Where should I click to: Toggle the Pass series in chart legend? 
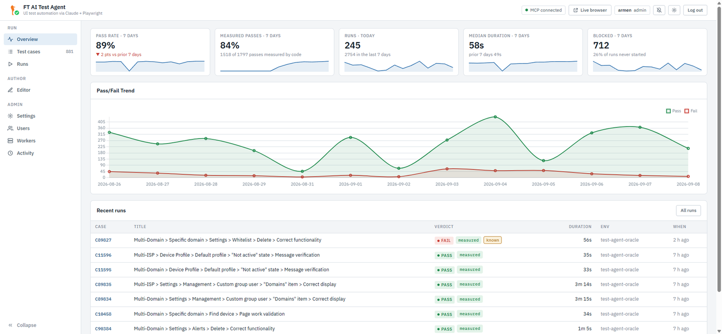pyautogui.click(x=673, y=111)
